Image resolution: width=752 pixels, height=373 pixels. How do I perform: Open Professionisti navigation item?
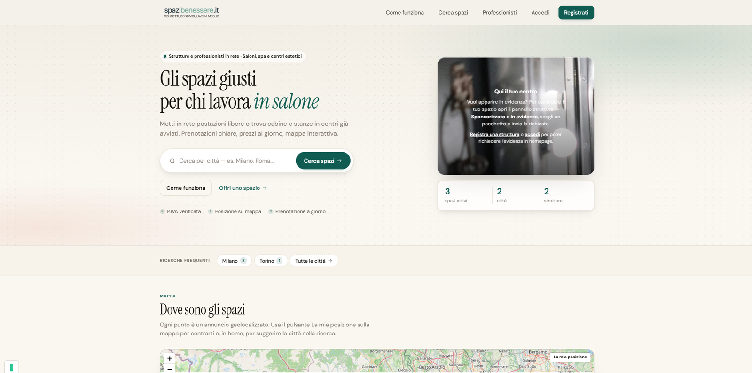coord(500,13)
